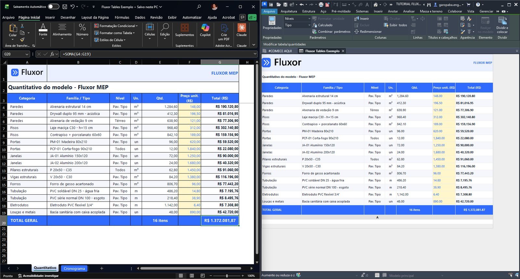Undo the last action in Excel
Screen dimensions: 520x279
coord(73,6)
